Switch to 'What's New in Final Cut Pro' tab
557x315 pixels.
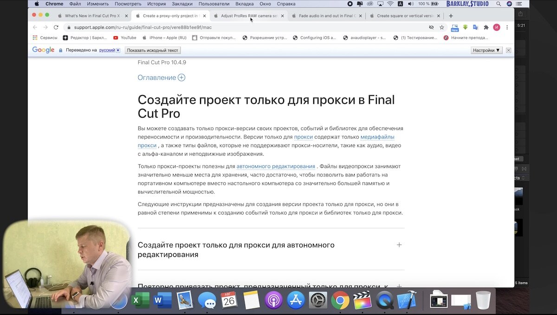coord(92,16)
